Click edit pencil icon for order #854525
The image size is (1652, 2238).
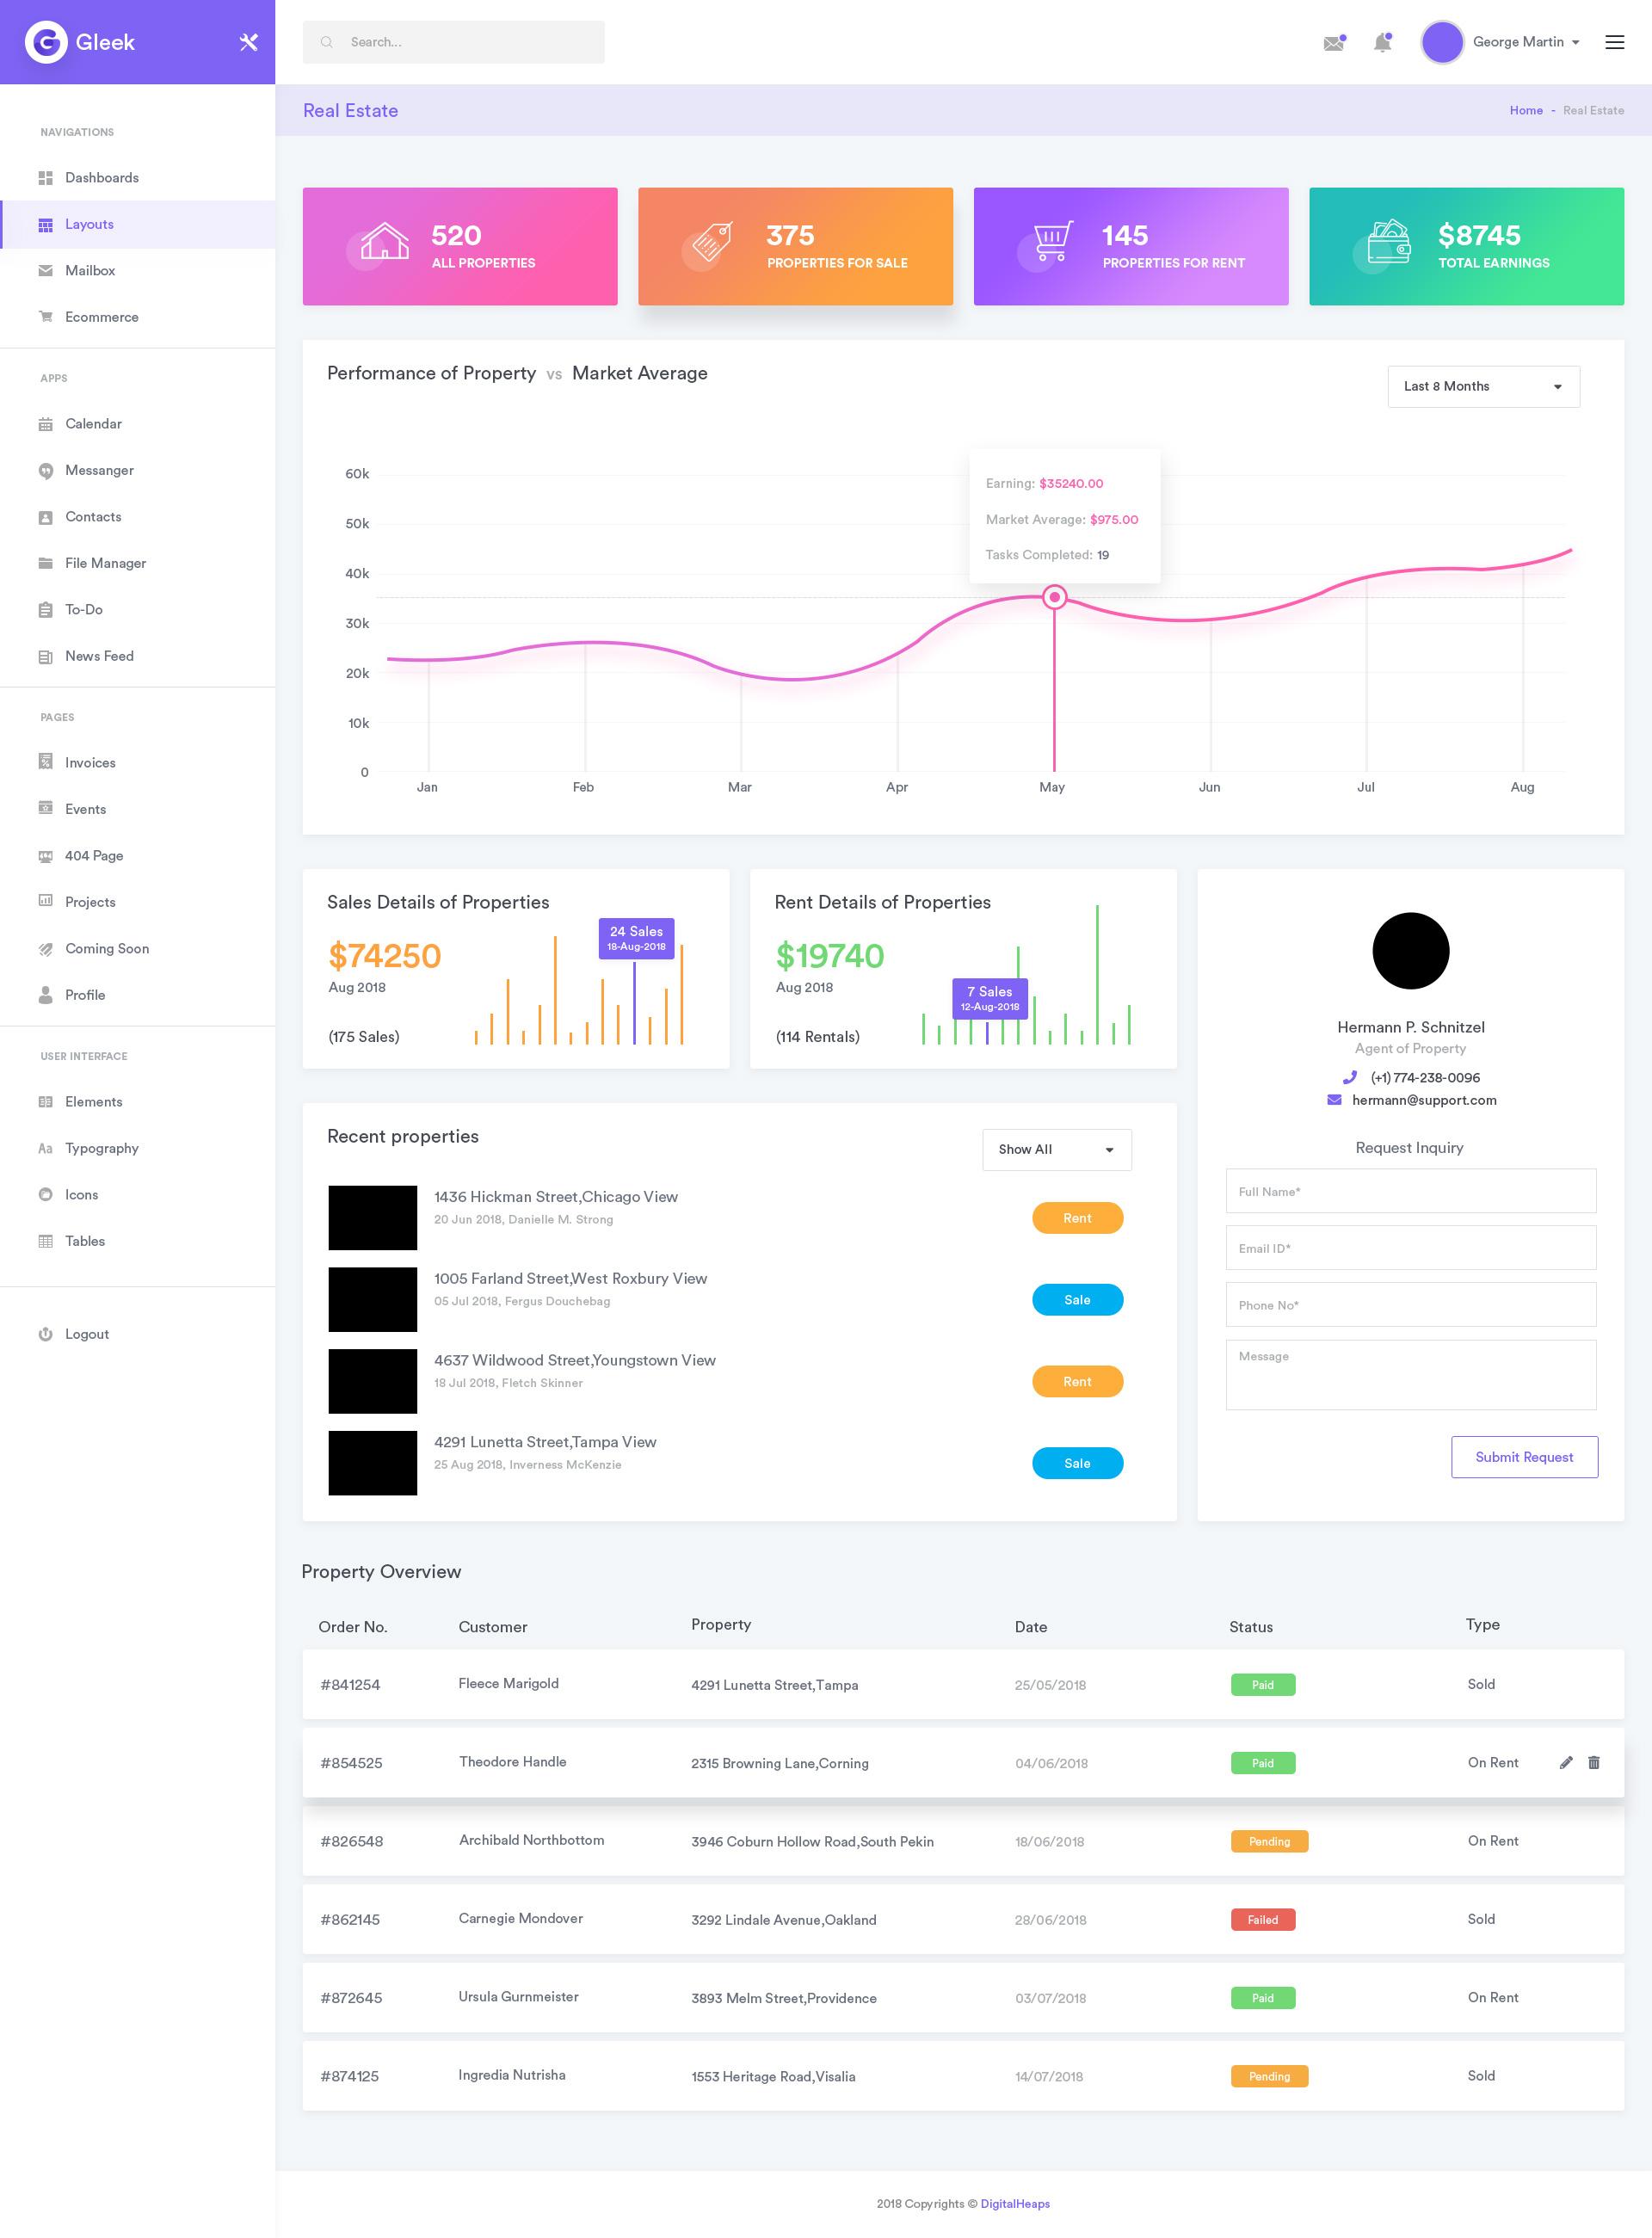1566,1763
